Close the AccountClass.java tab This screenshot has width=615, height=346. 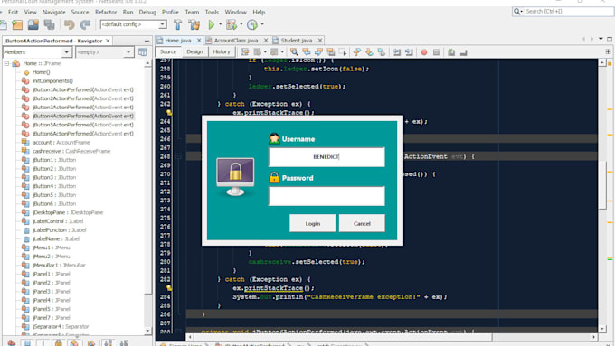266,41
